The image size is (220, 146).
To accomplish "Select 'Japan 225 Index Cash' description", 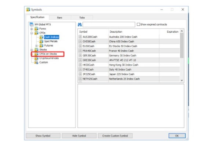I will [122, 74].
